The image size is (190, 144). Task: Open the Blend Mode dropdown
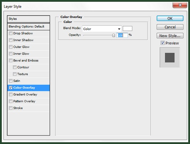[x=102, y=29]
